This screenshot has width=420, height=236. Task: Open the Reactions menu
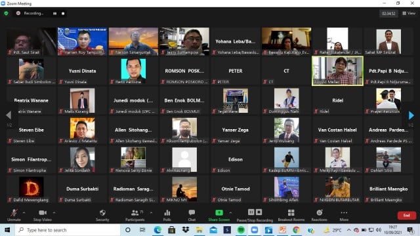320,215
